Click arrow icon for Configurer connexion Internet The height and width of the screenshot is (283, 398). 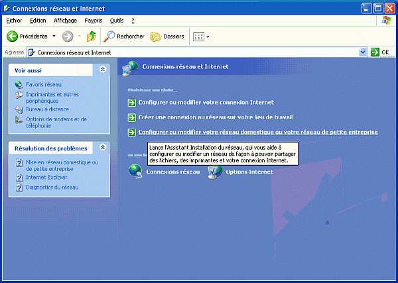pyautogui.click(x=132, y=103)
